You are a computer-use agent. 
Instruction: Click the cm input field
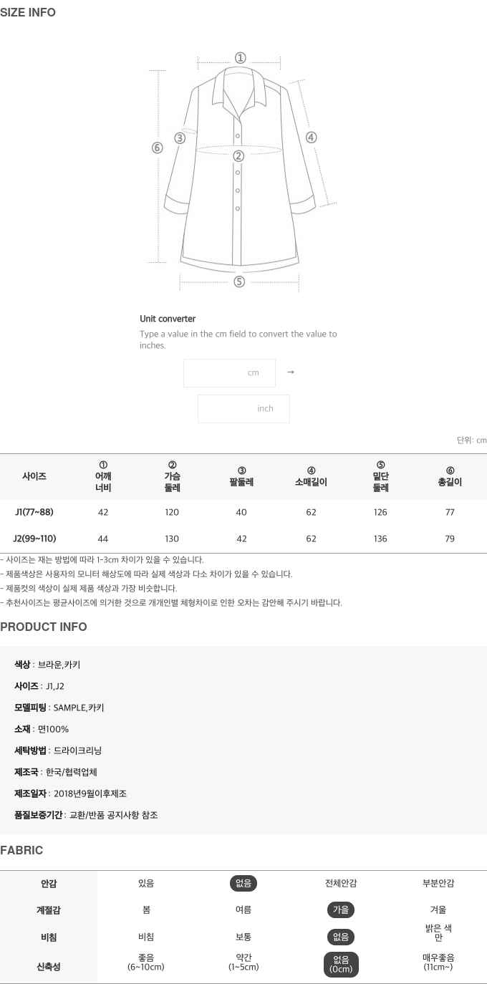pyautogui.click(x=229, y=373)
